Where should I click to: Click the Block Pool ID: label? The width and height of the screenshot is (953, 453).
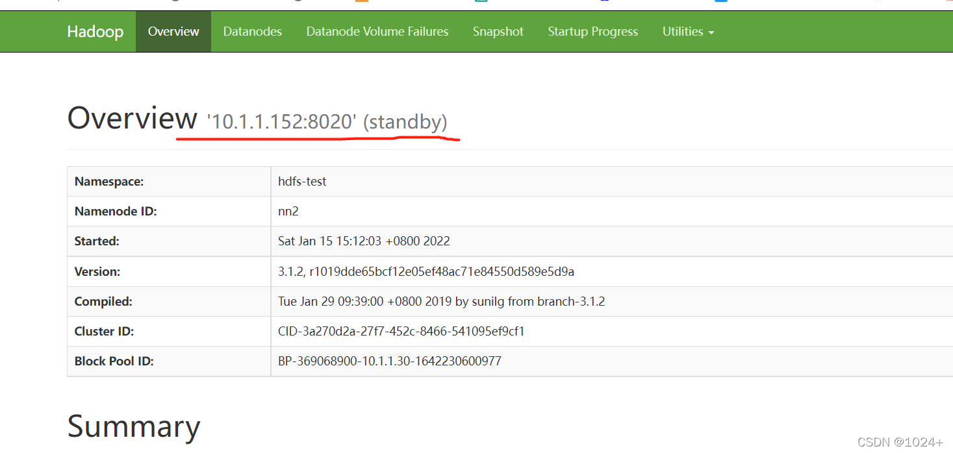(x=114, y=361)
